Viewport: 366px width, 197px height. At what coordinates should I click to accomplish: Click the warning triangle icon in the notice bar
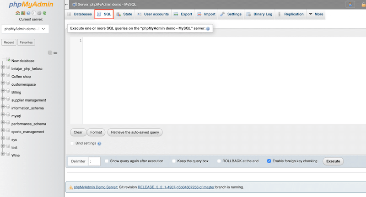coord(70,187)
